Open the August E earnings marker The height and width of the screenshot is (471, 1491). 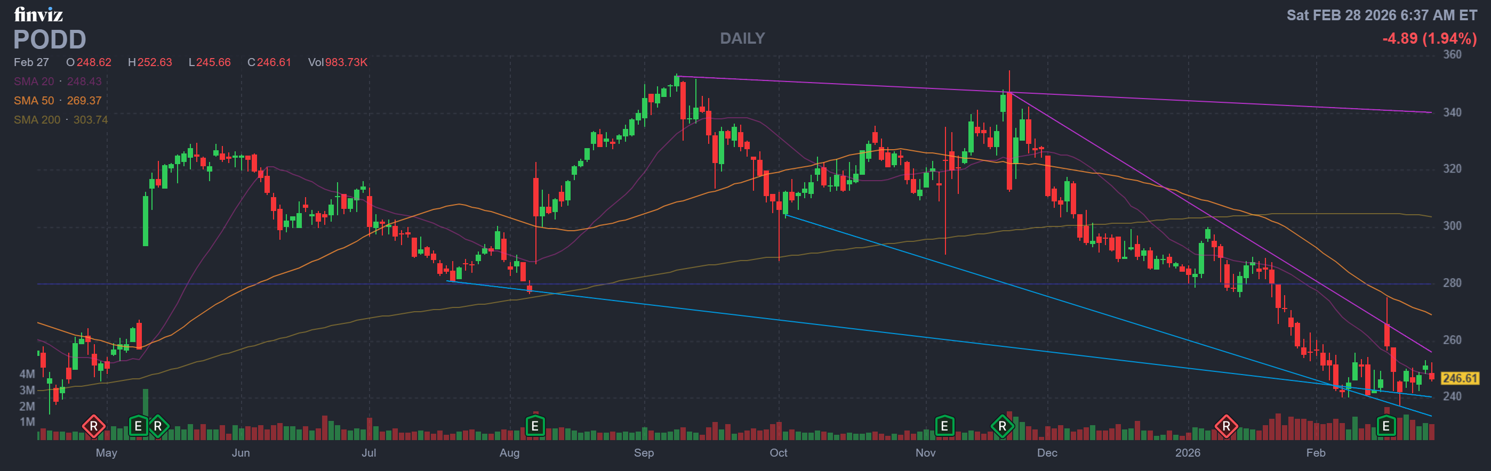(x=535, y=426)
